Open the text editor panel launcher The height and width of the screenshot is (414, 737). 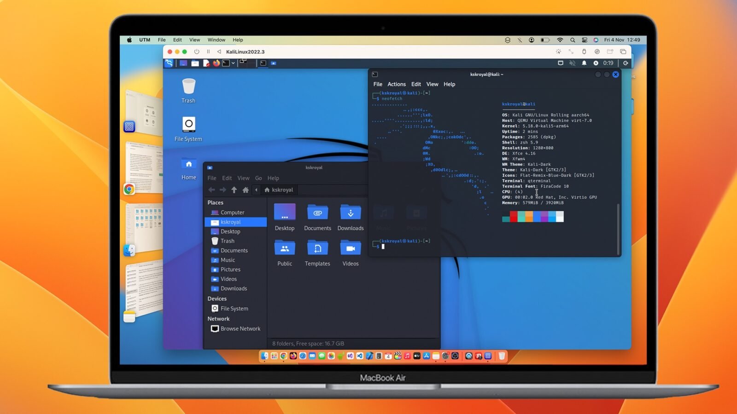pyautogui.click(x=206, y=63)
